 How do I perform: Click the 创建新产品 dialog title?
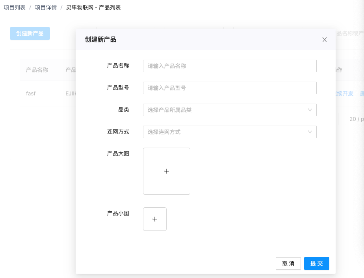pos(100,40)
